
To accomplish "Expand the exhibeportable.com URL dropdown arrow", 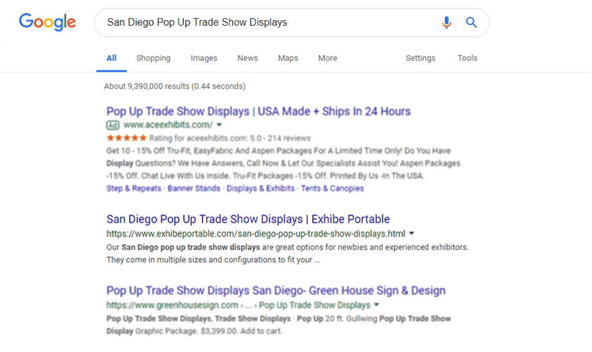I will (x=411, y=233).
